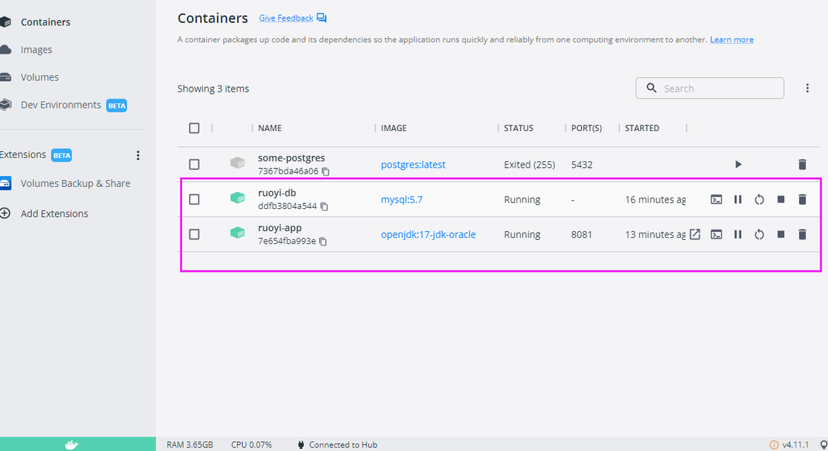This screenshot has height=451, width=828.
Task: Click the Extensions heading in sidebar
Action: point(23,154)
